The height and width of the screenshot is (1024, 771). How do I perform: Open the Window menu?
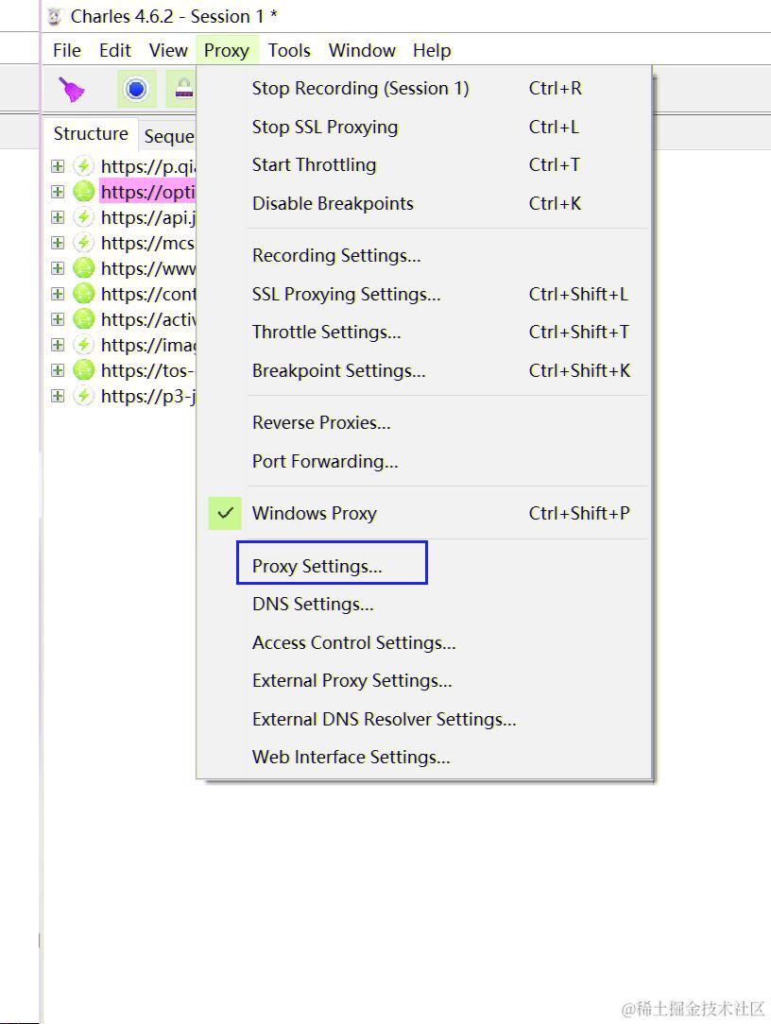362,50
